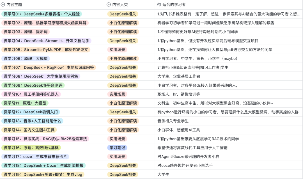303x179 pixels.
Task: Select tag 微学习14：国内文生图AI工具
Action: coord(29,130)
